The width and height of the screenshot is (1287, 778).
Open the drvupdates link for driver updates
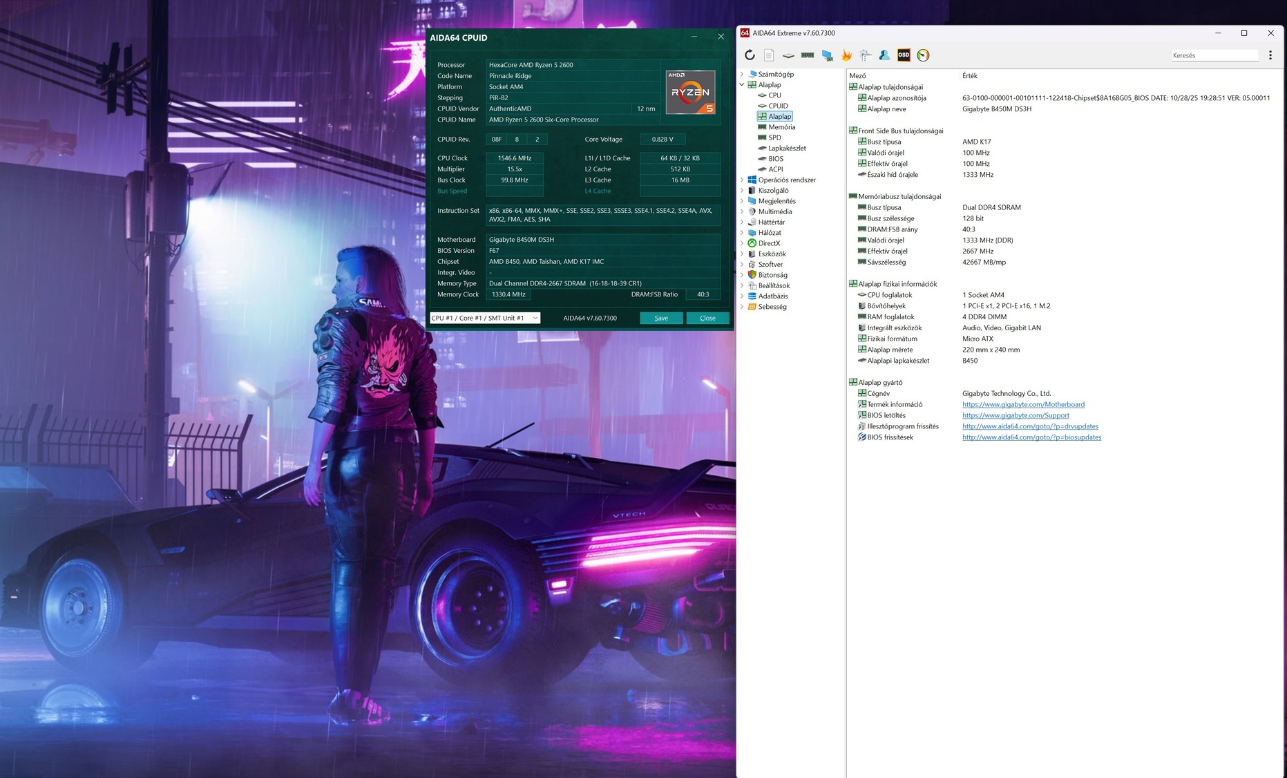(1030, 426)
